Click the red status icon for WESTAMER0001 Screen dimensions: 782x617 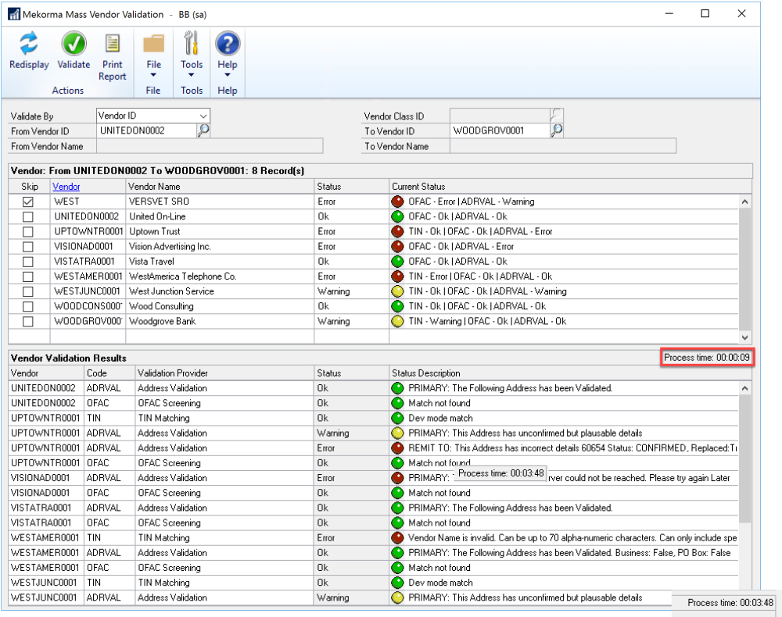point(399,276)
